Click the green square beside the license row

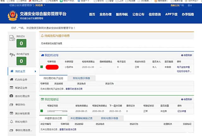42,111
